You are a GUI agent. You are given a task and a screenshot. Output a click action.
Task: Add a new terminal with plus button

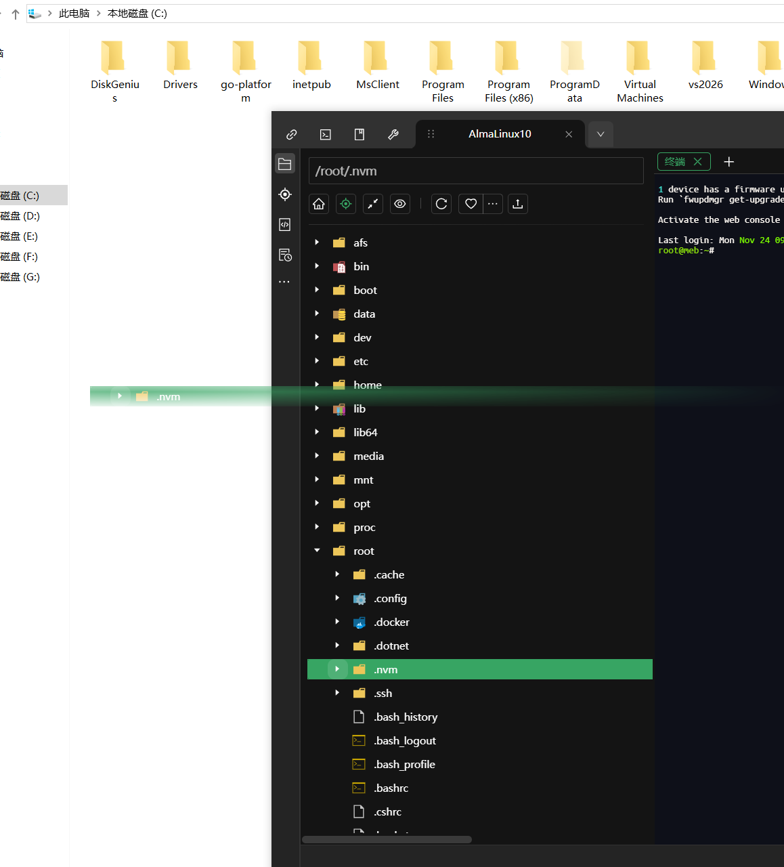[x=729, y=162]
